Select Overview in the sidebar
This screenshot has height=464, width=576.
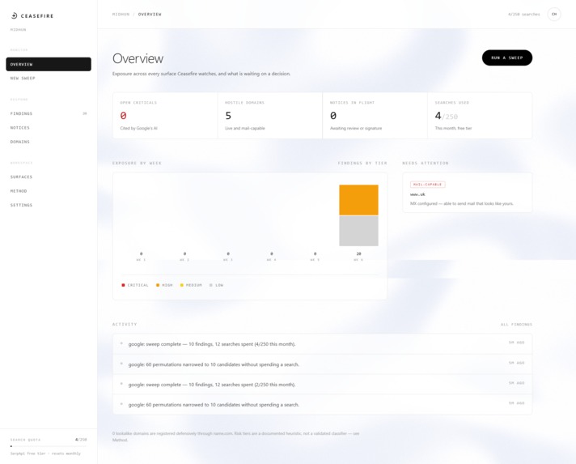tap(49, 64)
